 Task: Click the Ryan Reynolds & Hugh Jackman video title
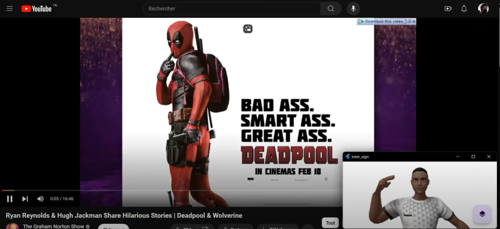tap(124, 215)
